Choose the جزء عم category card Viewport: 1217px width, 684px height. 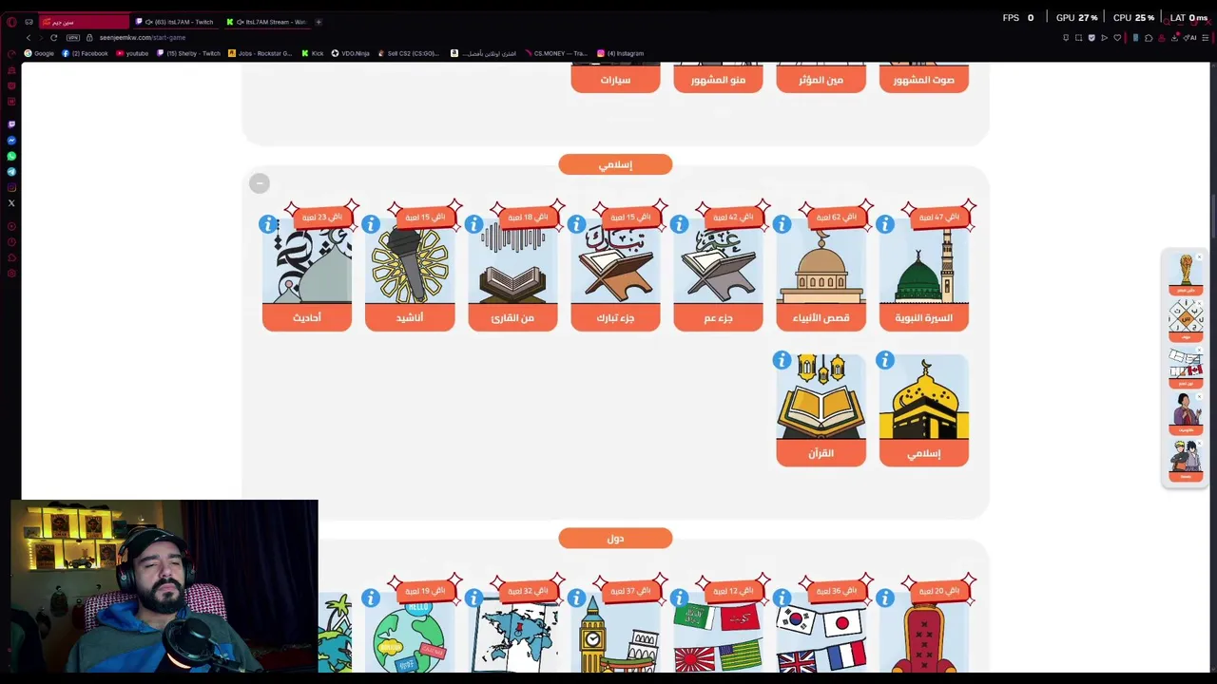(x=718, y=275)
